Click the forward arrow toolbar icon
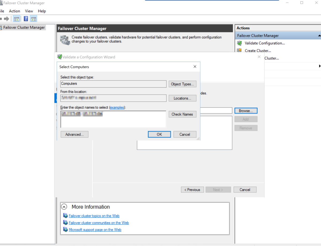The height and width of the screenshot is (246, 321). point(6,19)
